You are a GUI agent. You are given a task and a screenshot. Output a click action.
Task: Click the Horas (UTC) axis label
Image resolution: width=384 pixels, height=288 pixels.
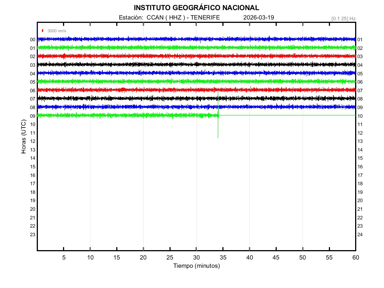coord(24,137)
